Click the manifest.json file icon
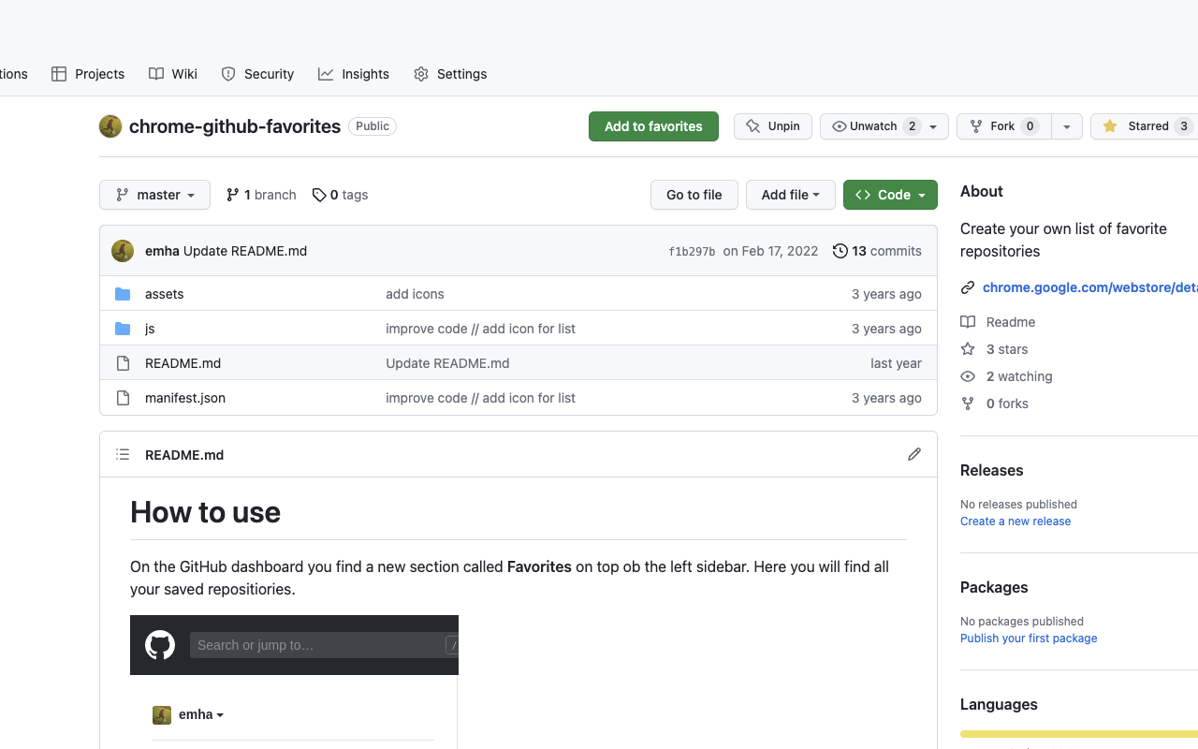Viewport: 1198px width, 749px height. coord(123,398)
